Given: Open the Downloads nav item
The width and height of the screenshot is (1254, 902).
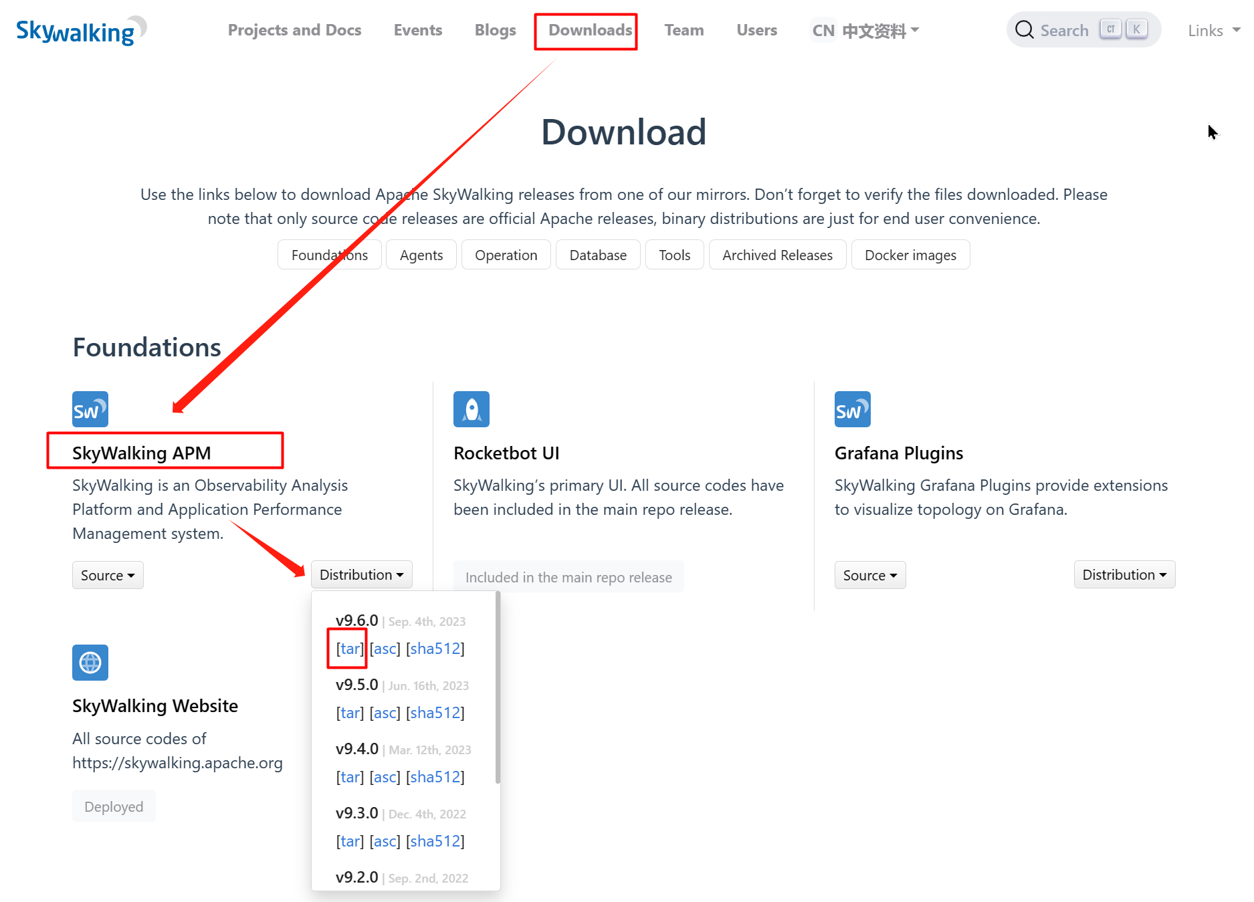Looking at the screenshot, I should point(591,30).
